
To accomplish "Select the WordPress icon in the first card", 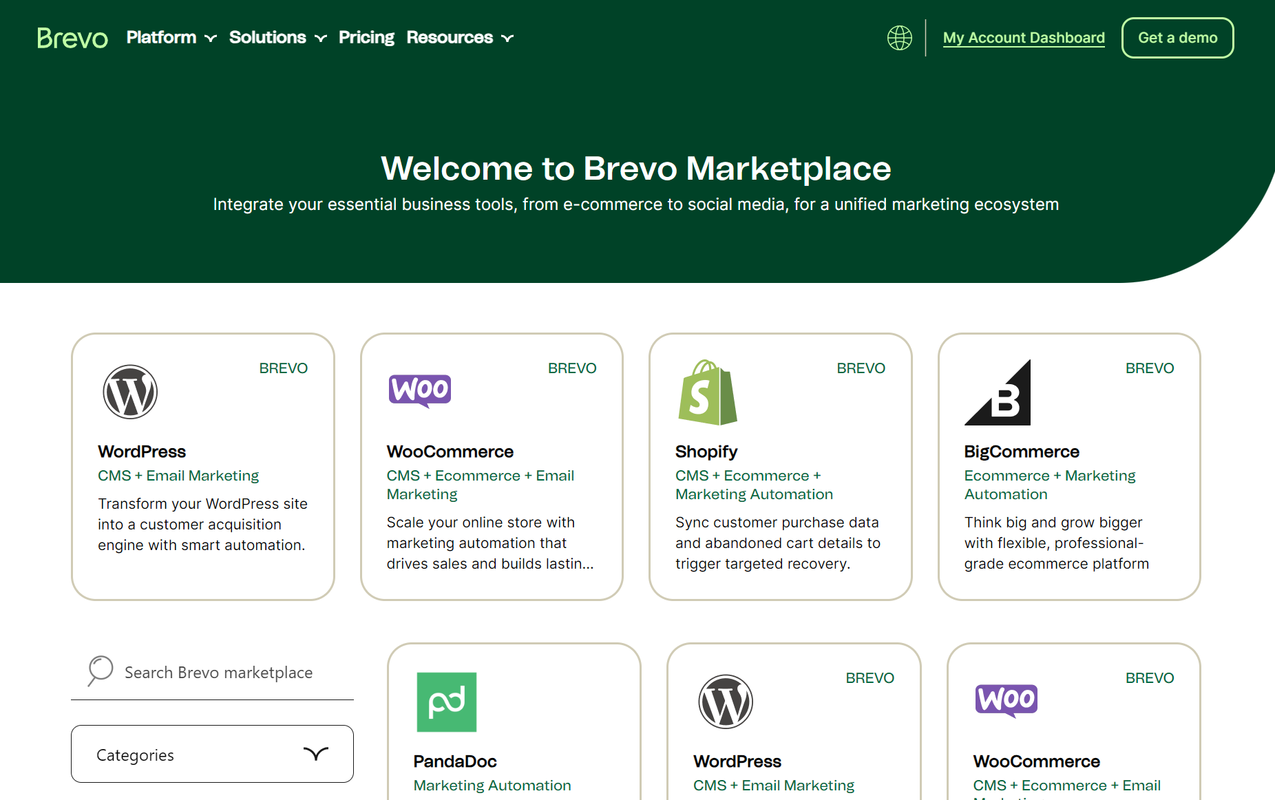I will (x=130, y=391).
